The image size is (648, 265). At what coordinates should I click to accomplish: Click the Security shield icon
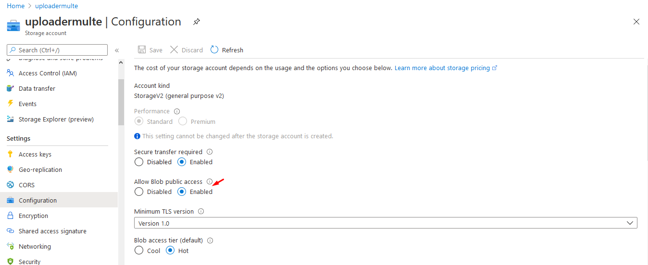pyautogui.click(x=10, y=262)
